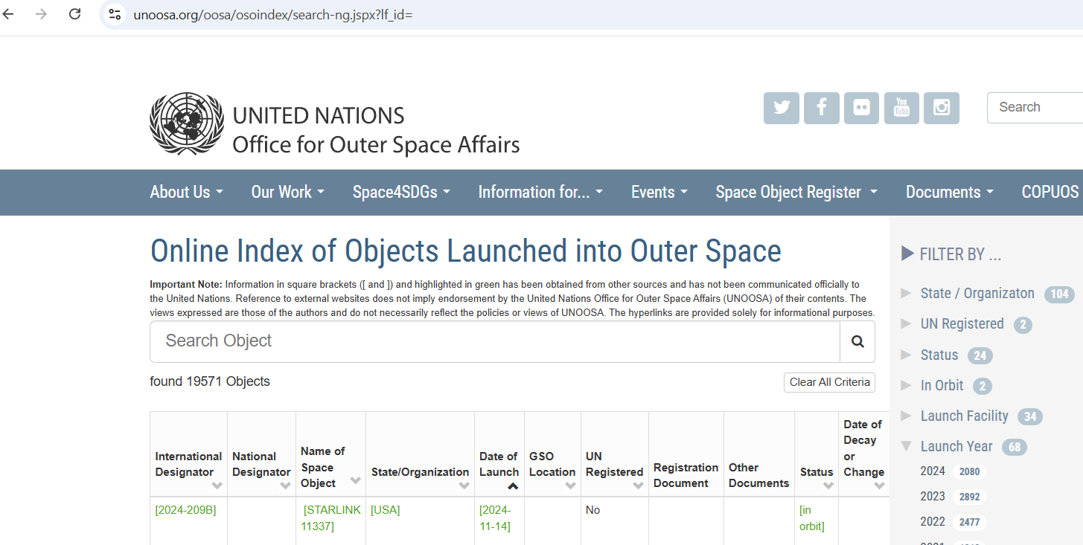Open UNOOSA Facebook page icon

click(822, 108)
